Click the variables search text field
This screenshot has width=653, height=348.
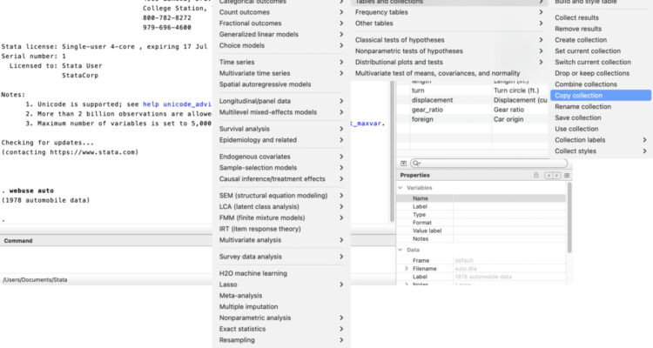[x=488, y=163]
